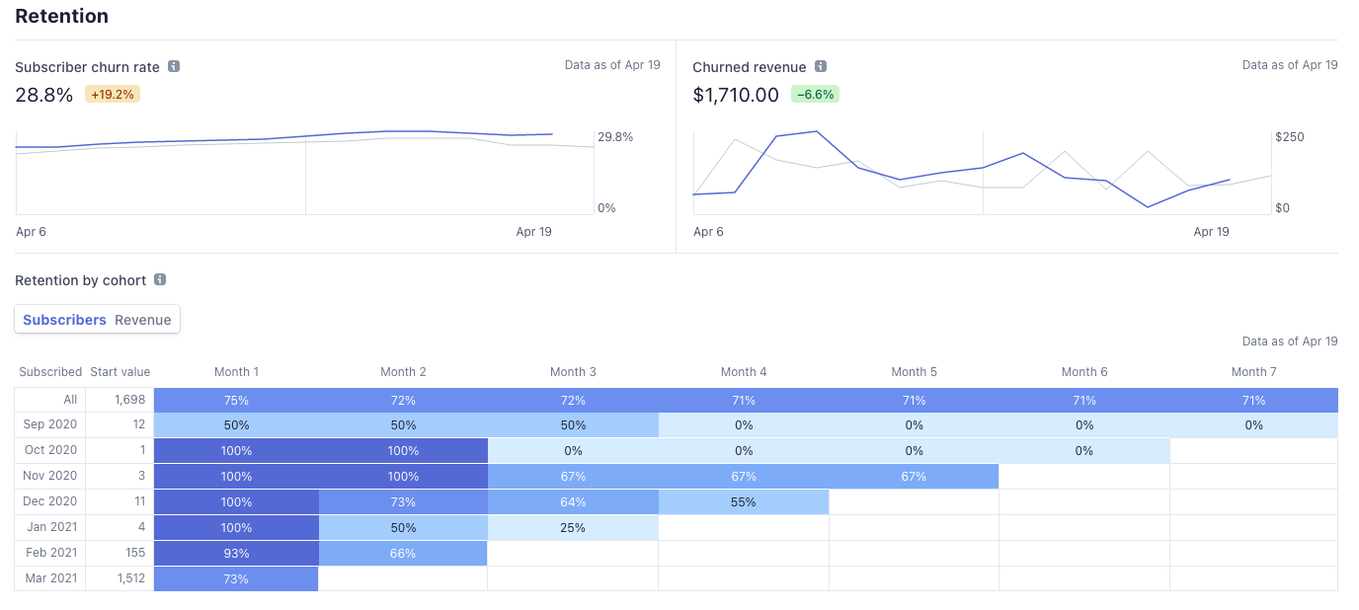Click Apr 19 label under churned revenue chart
1359x610 pixels.
coord(1211,232)
